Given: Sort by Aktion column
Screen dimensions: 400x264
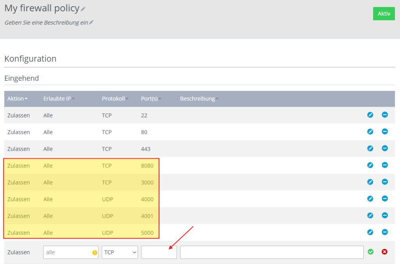Looking at the screenshot, I should 17,99.
